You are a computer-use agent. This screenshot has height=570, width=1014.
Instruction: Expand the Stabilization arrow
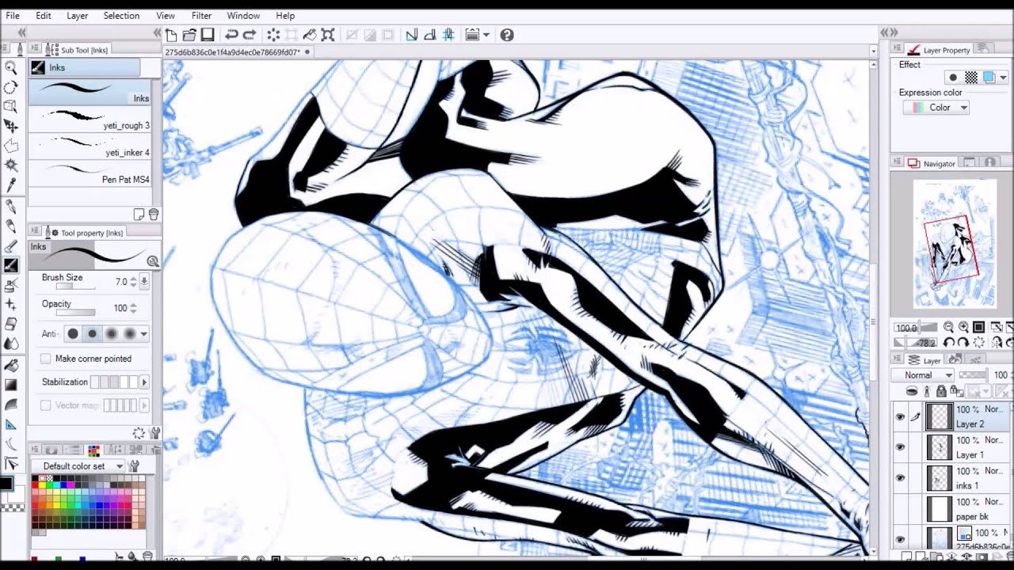pyautogui.click(x=144, y=382)
